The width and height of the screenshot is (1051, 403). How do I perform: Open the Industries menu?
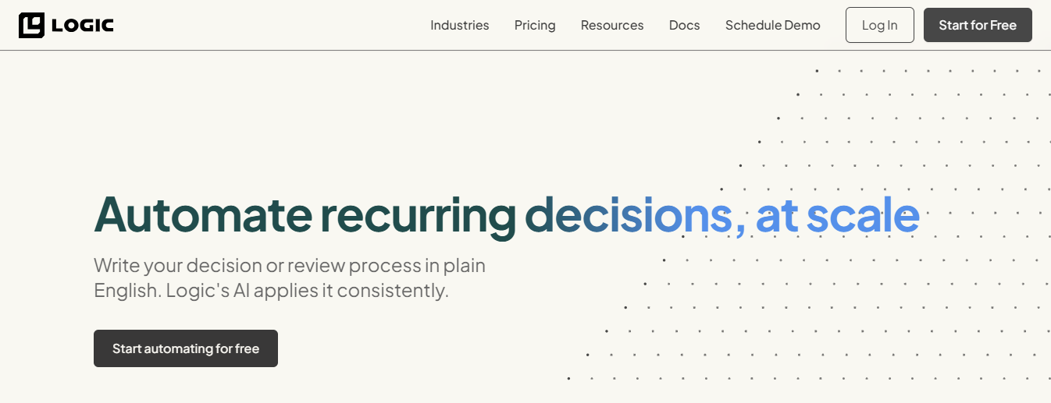click(x=459, y=25)
